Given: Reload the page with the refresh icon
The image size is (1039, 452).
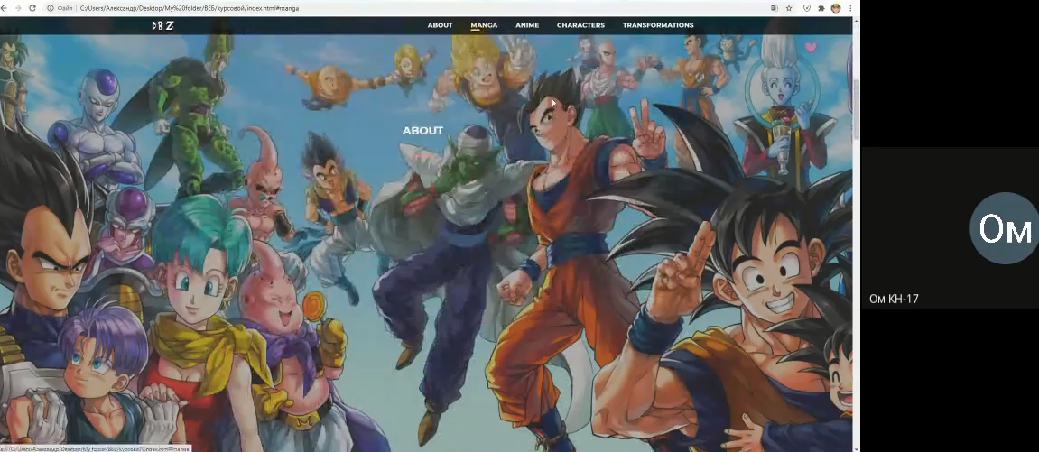Looking at the screenshot, I should click(x=32, y=8).
